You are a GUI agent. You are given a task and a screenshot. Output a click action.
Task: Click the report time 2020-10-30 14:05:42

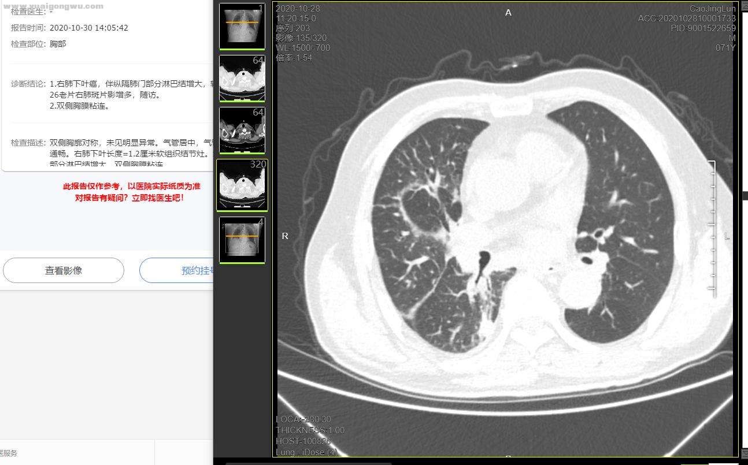coord(89,28)
